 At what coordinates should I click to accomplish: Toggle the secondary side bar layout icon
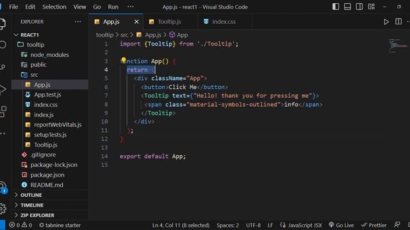[359, 7]
